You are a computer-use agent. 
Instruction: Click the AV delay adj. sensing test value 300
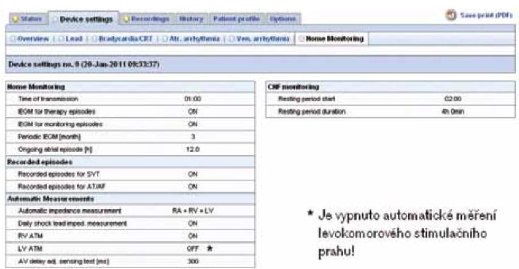[193, 261]
